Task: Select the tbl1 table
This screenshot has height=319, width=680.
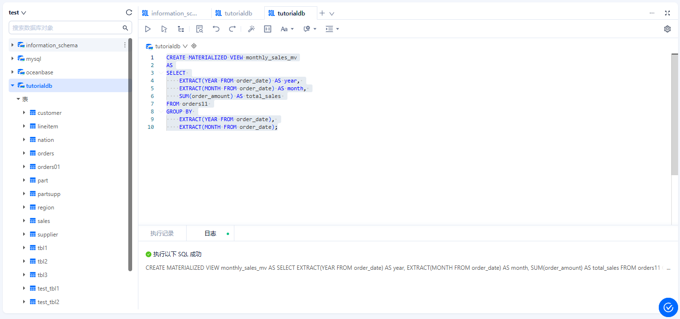Action: [42, 248]
